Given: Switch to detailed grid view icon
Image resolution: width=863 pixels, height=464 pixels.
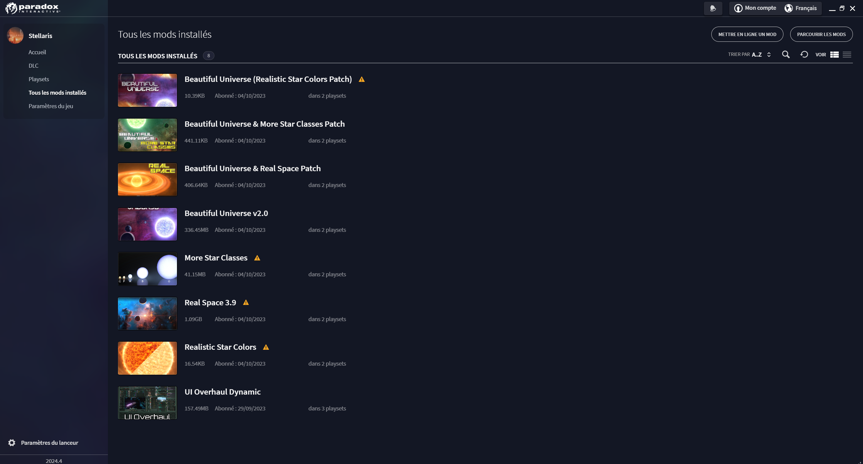Looking at the screenshot, I should (x=834, y=55).
